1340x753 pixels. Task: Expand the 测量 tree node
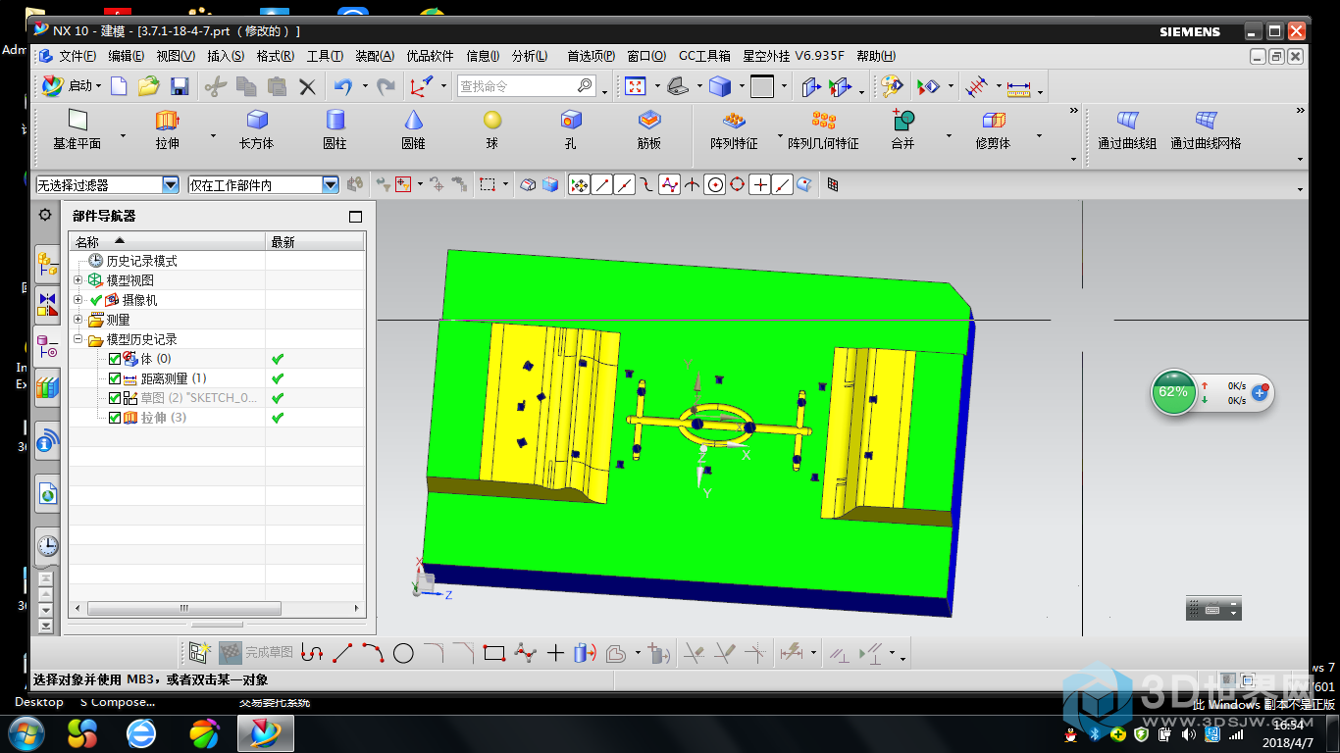point(78,320)
